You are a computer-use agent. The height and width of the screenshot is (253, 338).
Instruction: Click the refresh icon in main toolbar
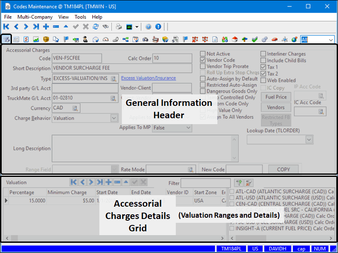click(x=96, y=27)
